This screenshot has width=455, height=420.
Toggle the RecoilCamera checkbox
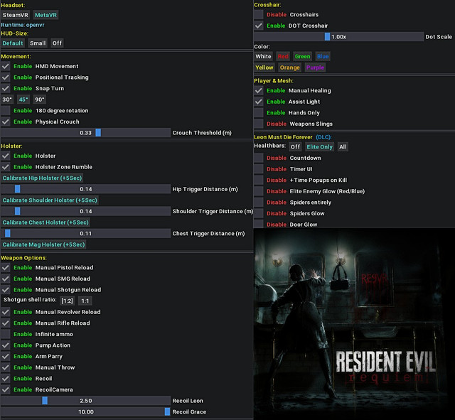[x=6, y=389]
